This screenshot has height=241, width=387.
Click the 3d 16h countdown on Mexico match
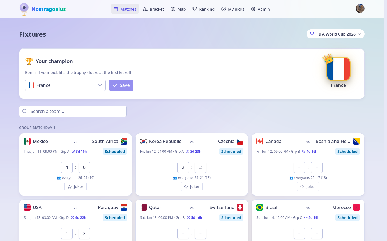[79, 152]
